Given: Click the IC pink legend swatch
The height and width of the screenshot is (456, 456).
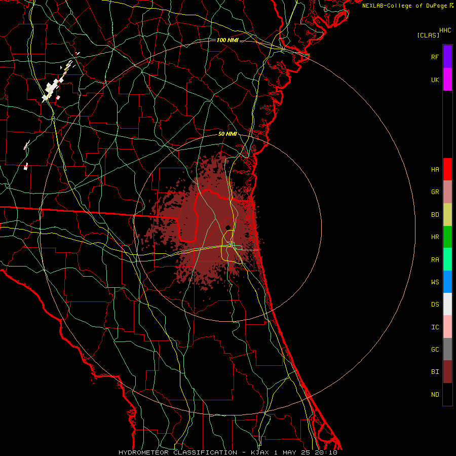Looking at the screenshot, I should [447, 327].
